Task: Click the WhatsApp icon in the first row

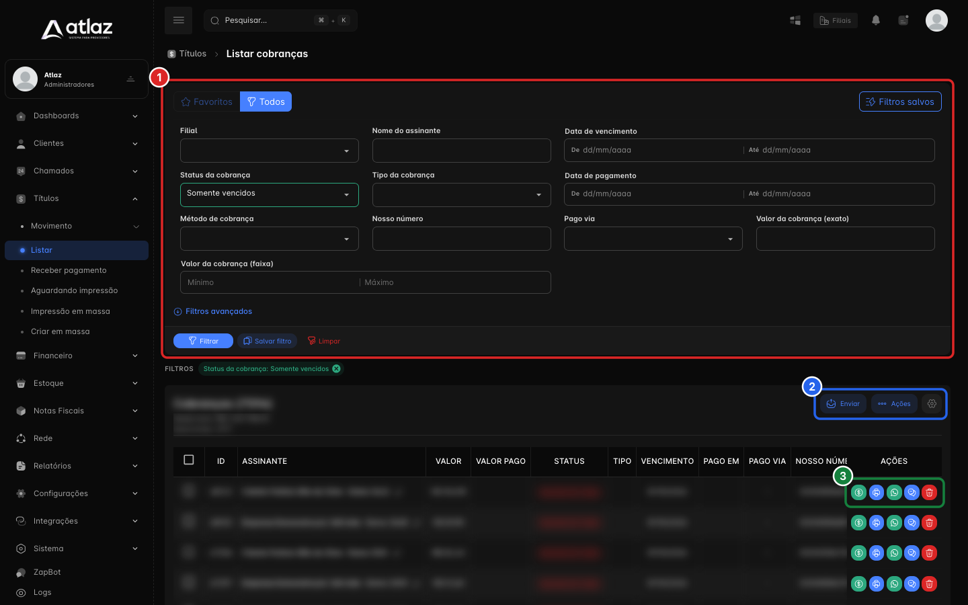Action: pyautogui.click(x=894, y=493)
